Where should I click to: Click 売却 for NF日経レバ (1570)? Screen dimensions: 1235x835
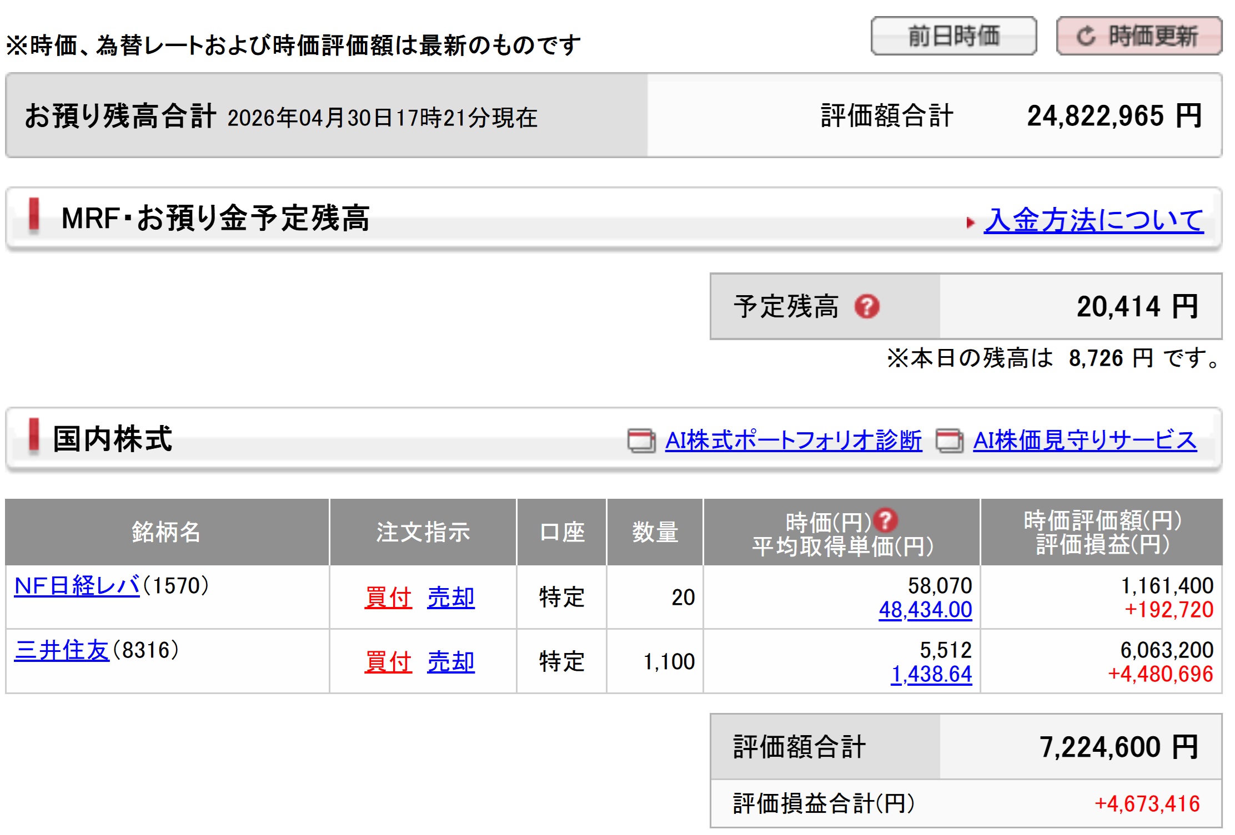click(451, 598)
